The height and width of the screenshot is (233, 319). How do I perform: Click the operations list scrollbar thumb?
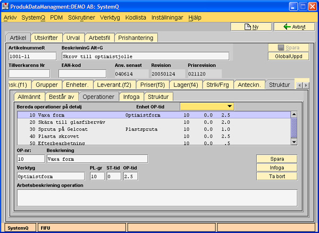(x=294, y=128)
